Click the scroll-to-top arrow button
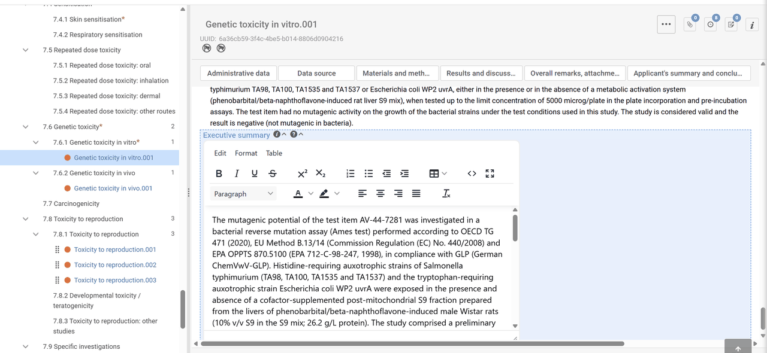 coord(738,347)
